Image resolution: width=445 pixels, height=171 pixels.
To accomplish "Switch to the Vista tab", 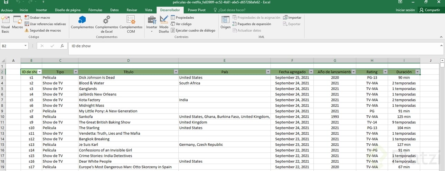I will pyautogui.click(x=149, y=10).
